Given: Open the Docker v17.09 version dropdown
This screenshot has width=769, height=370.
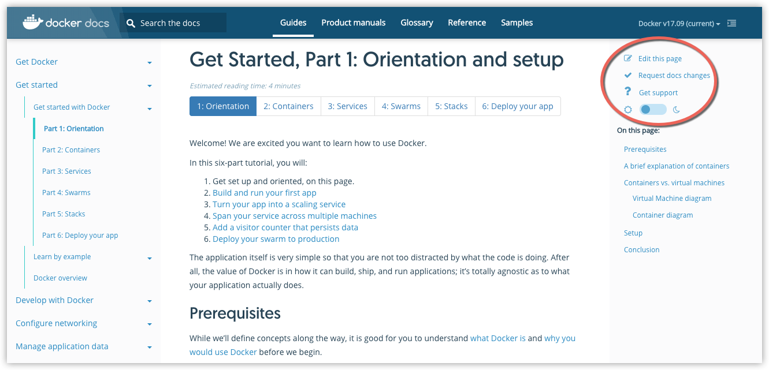Looking at the screenshot, I should (679, 24).
